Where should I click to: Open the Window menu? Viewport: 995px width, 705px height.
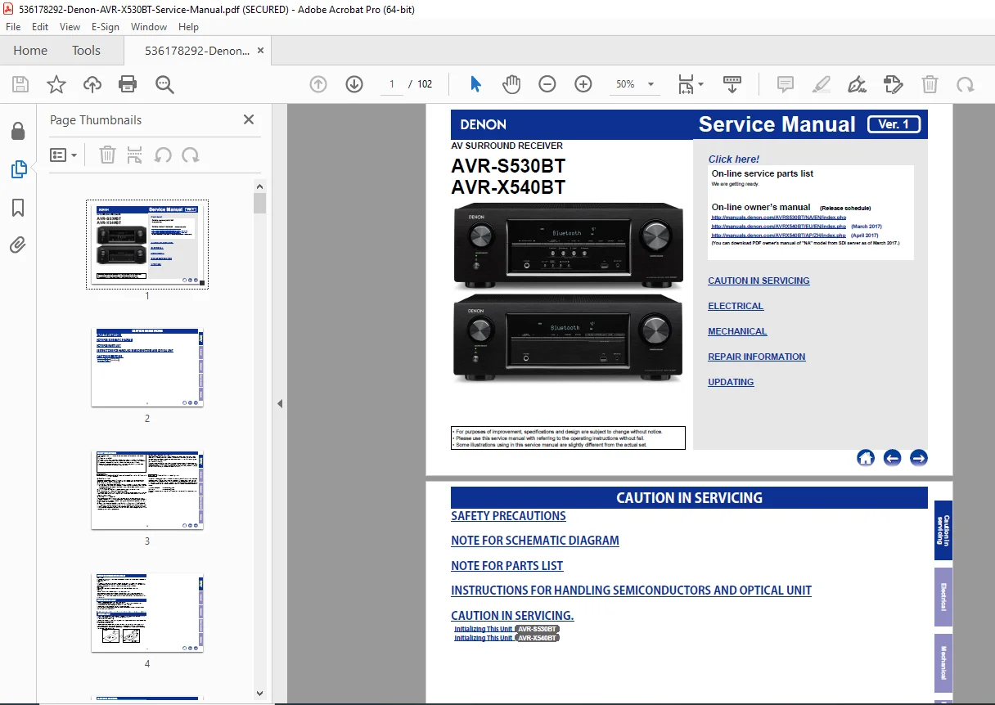pos(149,26)
